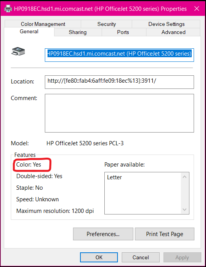Image resolution: width=206 pixels, height=267 pixels.
Task: Click the large printer icon beside name field
Action: 18,51
